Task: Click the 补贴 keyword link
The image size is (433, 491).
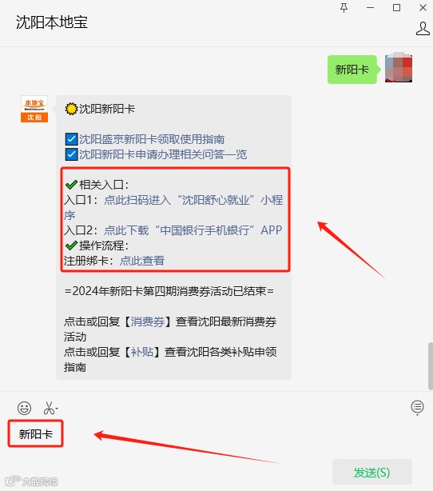Action: (x=141, y=352)
